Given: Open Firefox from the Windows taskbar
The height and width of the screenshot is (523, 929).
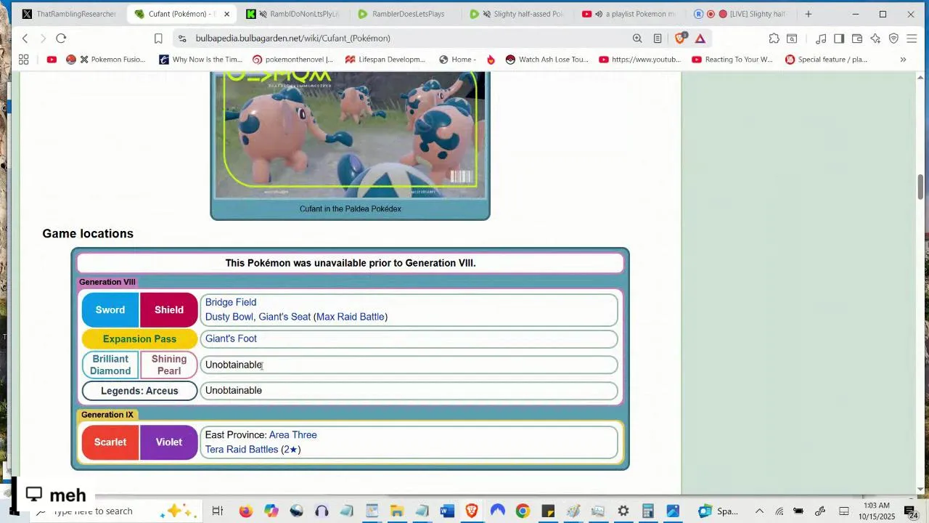Looking at the screenshot, I should (x=245, y=511).
